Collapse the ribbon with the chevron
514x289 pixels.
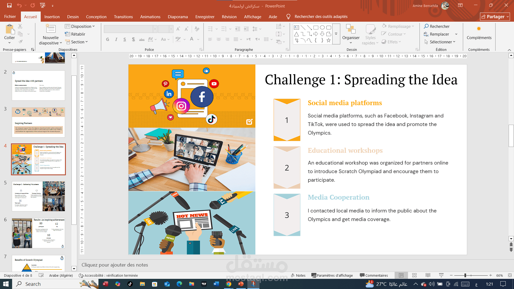[509, 50]
